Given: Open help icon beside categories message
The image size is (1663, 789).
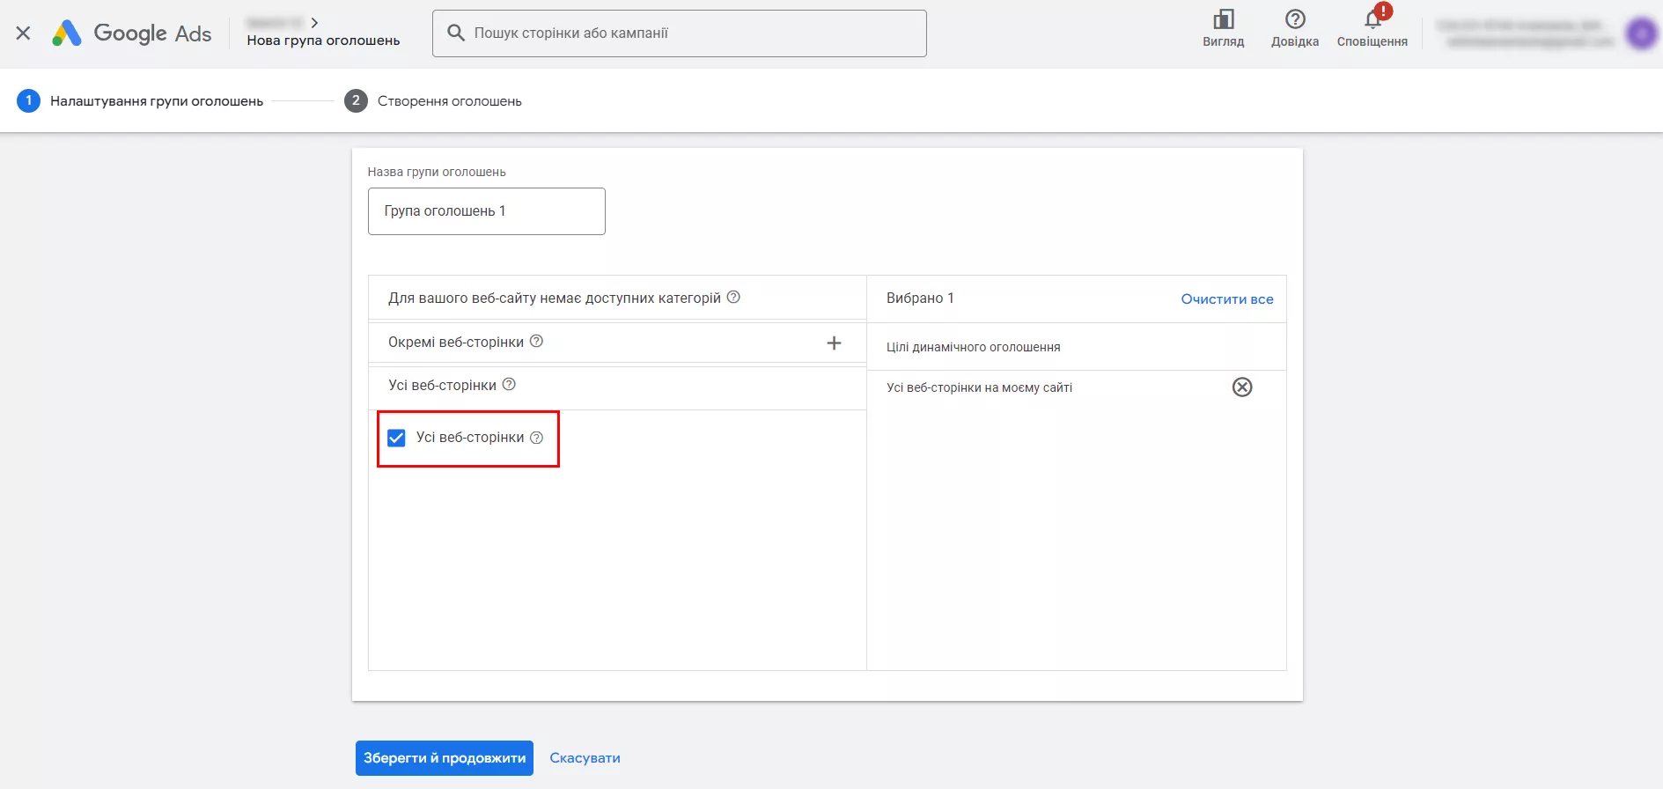Looking at the screenshot, I should pos(733,298).
